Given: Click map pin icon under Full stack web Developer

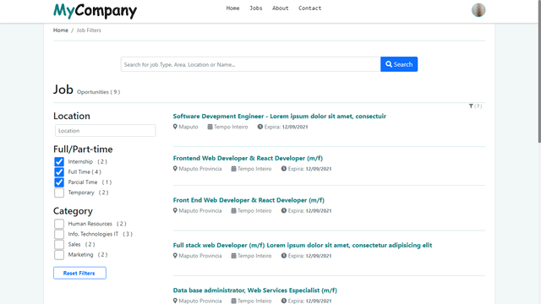Looking at the screenshot, I should [175, 256].
